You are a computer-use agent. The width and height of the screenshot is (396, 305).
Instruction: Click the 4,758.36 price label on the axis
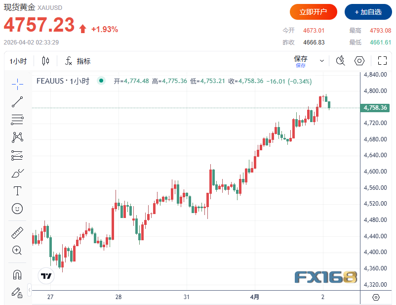tap(375, 108)
